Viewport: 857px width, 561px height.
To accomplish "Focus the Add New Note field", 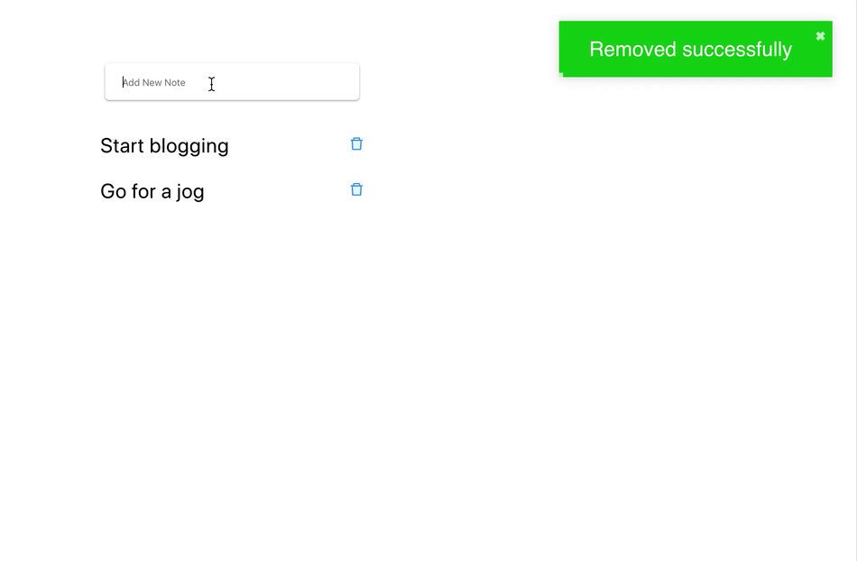I will 232,82.
